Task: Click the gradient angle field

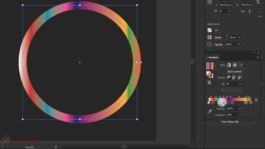Action: (x=232, y=84)
